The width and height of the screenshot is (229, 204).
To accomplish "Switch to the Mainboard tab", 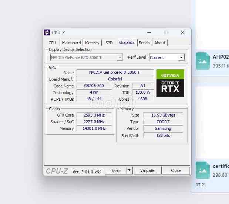I will coord(71,43).
